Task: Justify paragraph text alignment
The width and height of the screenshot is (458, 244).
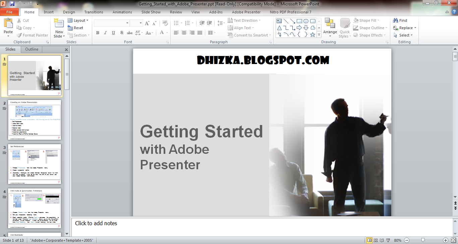Action: pos(200,33)
